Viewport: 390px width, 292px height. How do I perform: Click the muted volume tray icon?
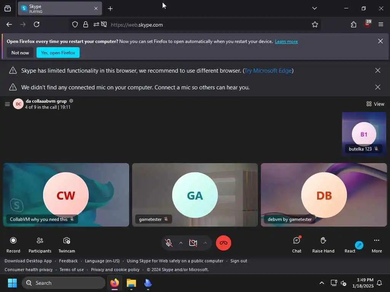pyautogui.click(x=344, y=283)
